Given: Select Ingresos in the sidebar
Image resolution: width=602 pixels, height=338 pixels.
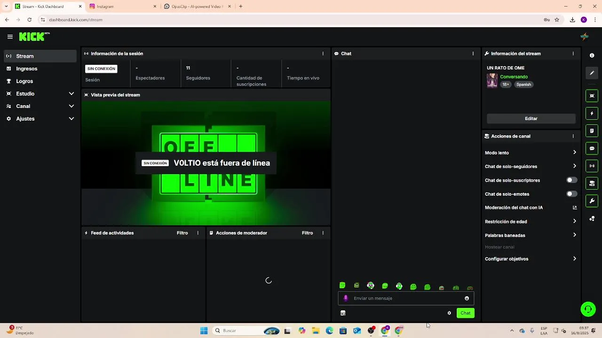Looking at the screenshot, I should [x=40, y=69].
